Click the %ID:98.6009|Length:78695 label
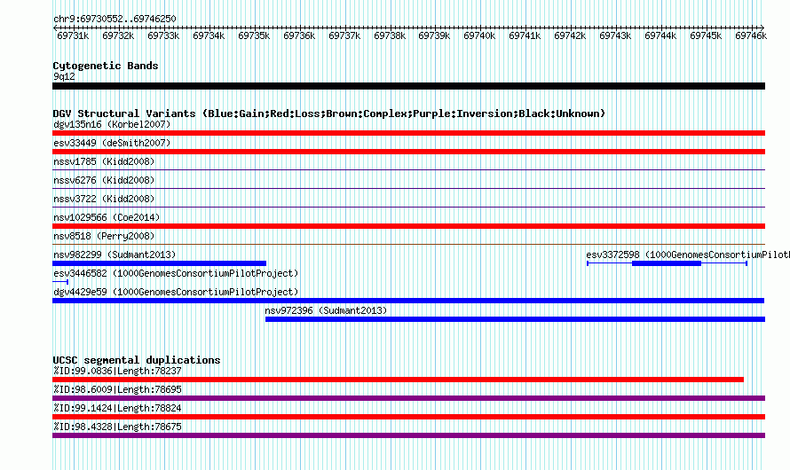The height and width of the screenshot is (470, 790). pyautogui.click(x=117, y=389)
